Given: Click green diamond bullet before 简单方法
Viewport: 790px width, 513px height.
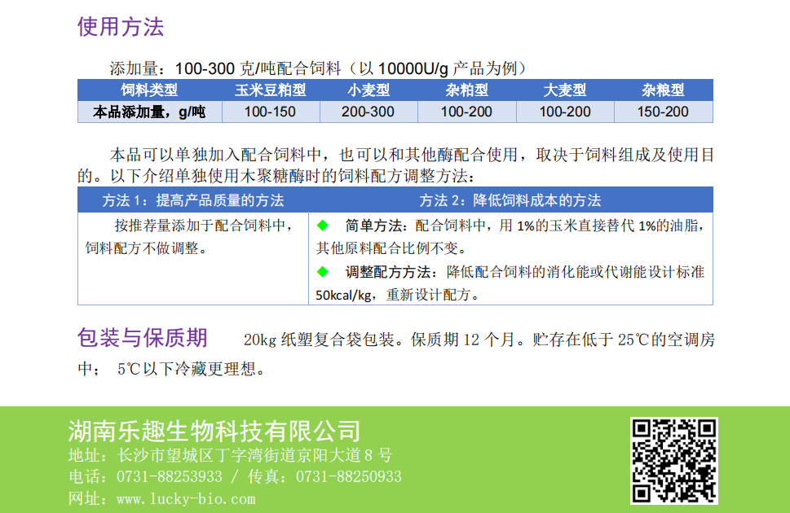Looking at the screenshot, I should tap(322, 225).
